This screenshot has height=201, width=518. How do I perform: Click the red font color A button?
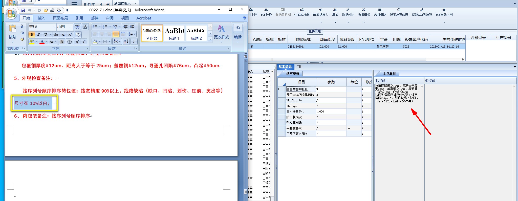coord(42,42)
